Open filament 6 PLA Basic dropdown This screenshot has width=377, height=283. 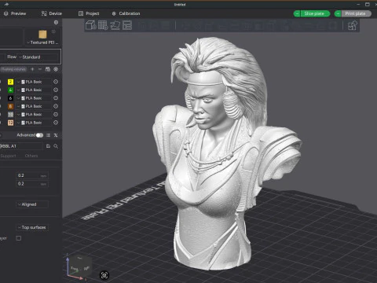34,98
